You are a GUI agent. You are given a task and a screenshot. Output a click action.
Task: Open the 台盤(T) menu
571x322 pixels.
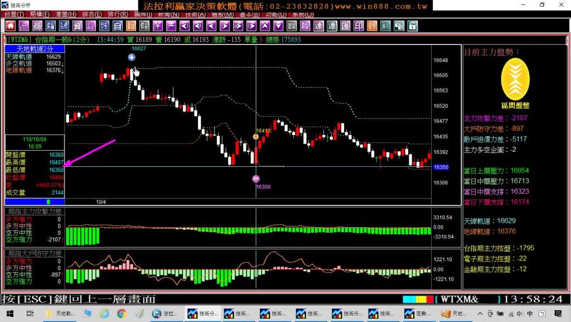14,14
